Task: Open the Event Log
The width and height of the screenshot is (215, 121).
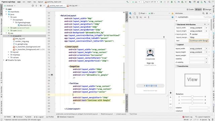Action: coord(187,117)
